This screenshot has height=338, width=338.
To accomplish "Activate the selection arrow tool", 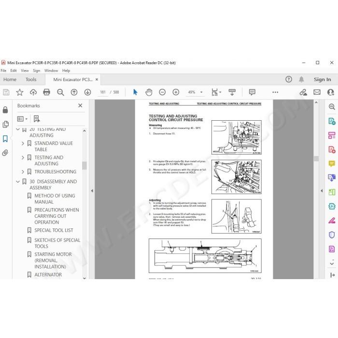I will pos(135,92).
